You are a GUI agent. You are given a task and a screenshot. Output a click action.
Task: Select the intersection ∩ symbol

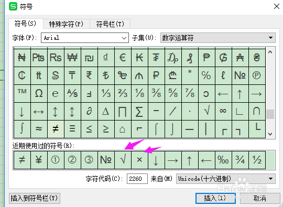pyautogui.click(x=257, y=111)
